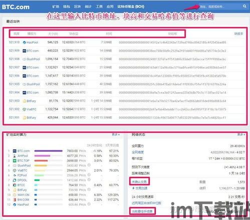Click BitFury icon in block 521,901 row
Image resolution: width=250 pixels, height=220 pixels.
click(x=24, y=118)
